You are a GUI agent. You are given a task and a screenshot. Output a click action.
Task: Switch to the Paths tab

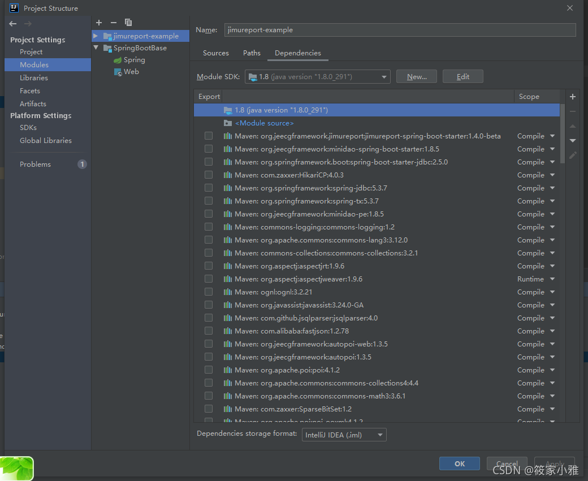[252, 53]
